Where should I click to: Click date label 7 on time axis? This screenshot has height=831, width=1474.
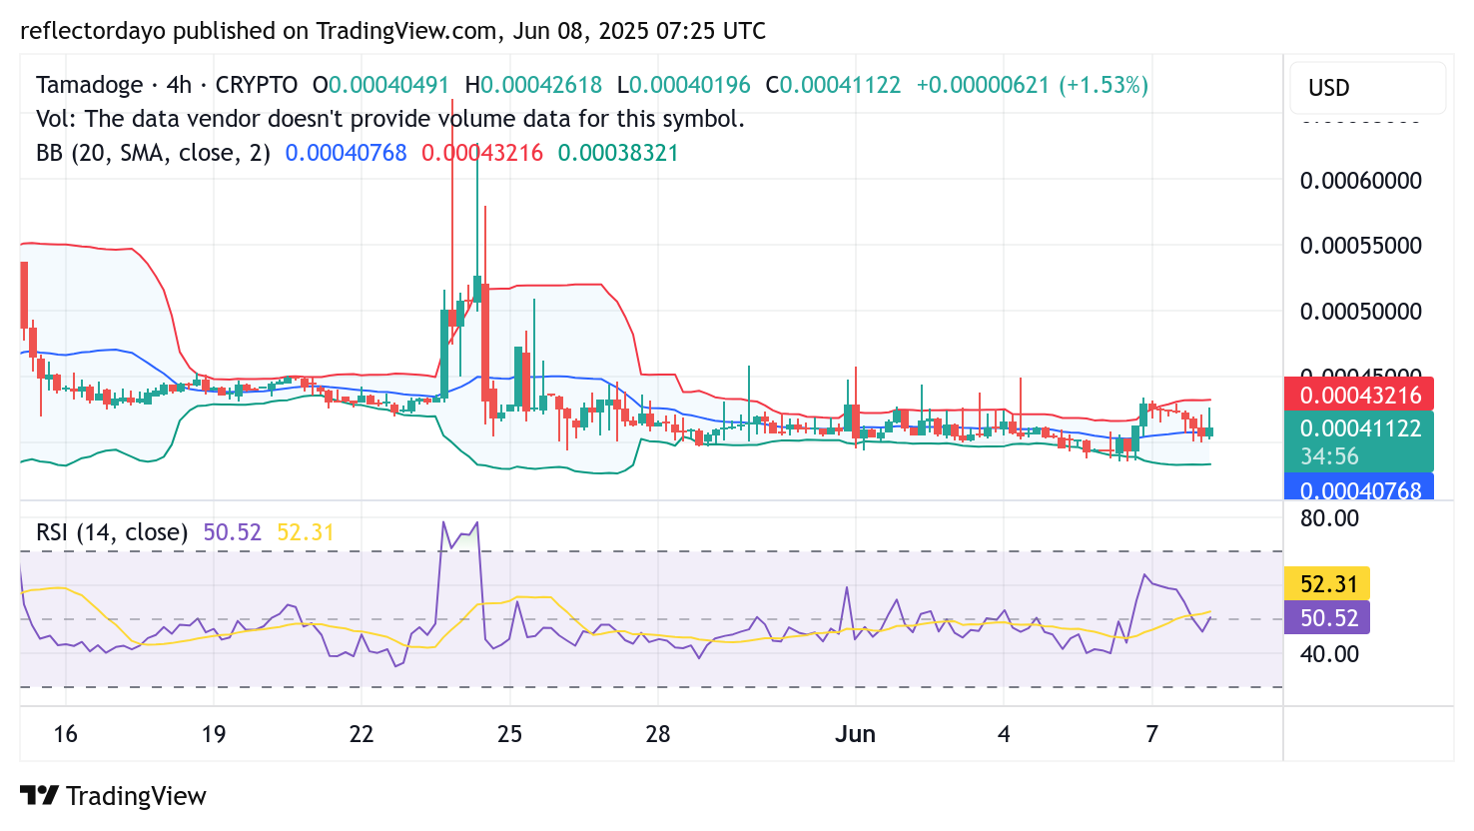tap(1151, 734)
